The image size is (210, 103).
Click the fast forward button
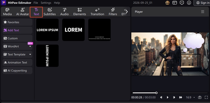181,97
